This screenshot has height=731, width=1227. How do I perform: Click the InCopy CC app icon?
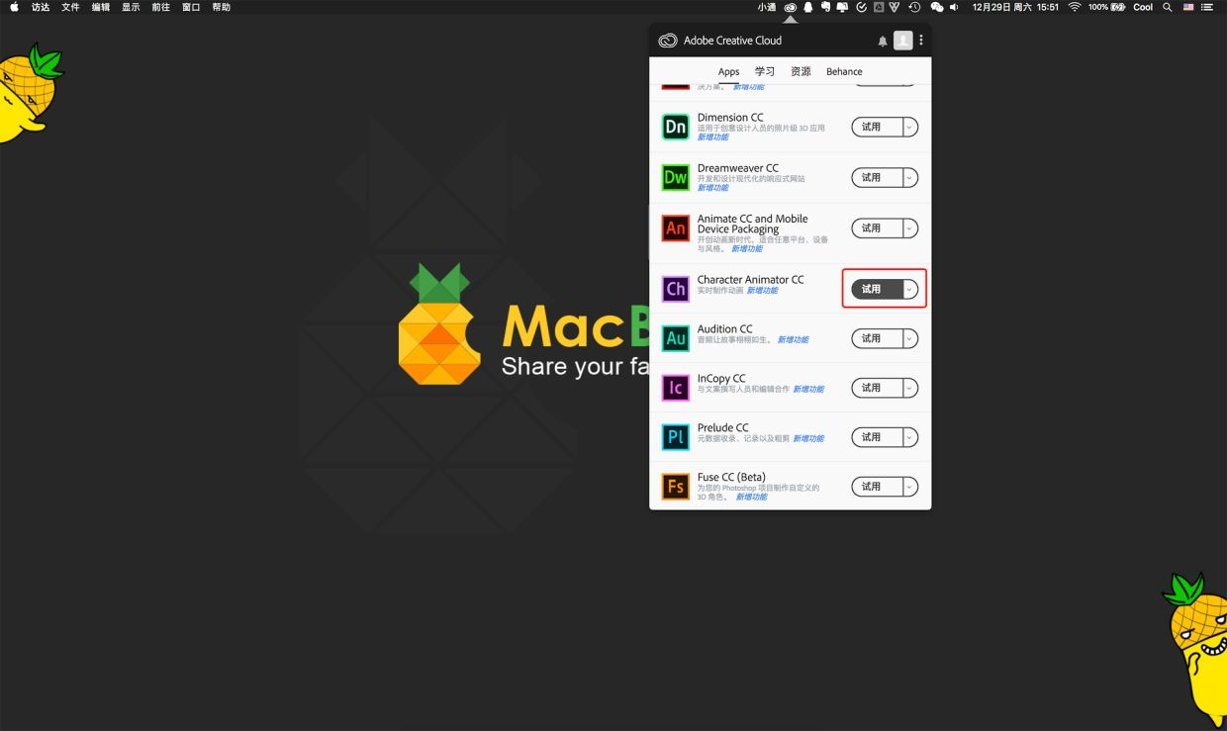point(676,388)
